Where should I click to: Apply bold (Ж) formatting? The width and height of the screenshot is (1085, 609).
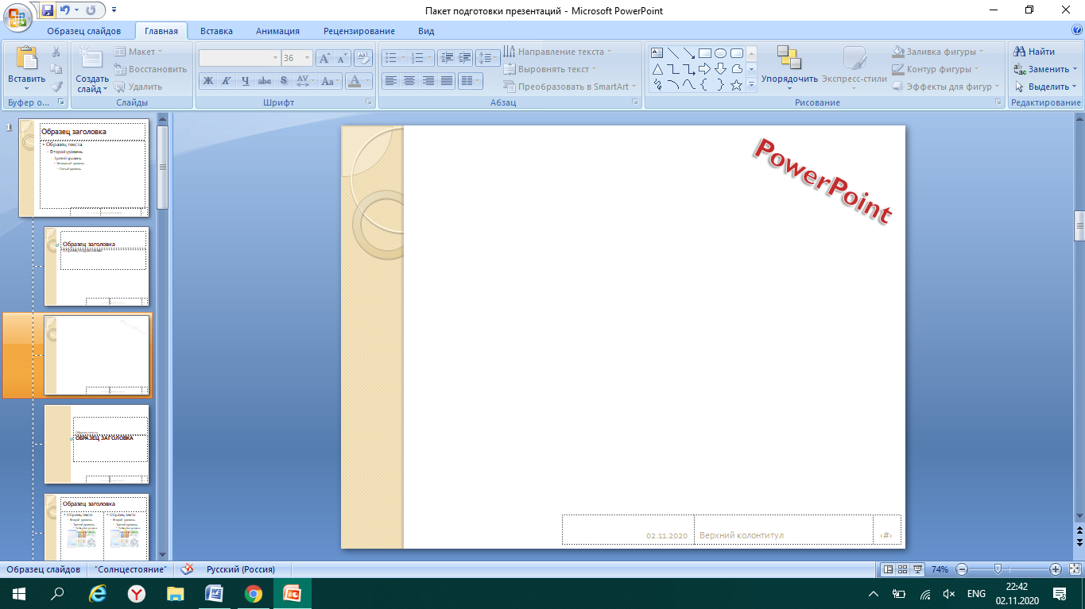207,81
